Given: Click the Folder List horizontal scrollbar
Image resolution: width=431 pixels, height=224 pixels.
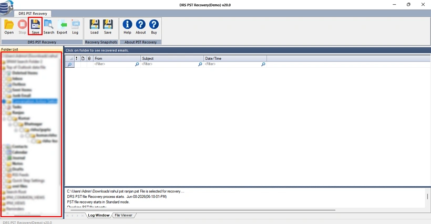Looking at the screenshot, I should [x=28, y=216].
